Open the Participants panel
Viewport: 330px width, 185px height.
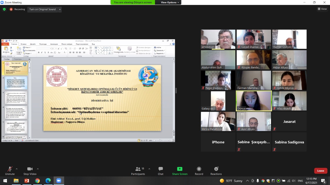(138, 171)
